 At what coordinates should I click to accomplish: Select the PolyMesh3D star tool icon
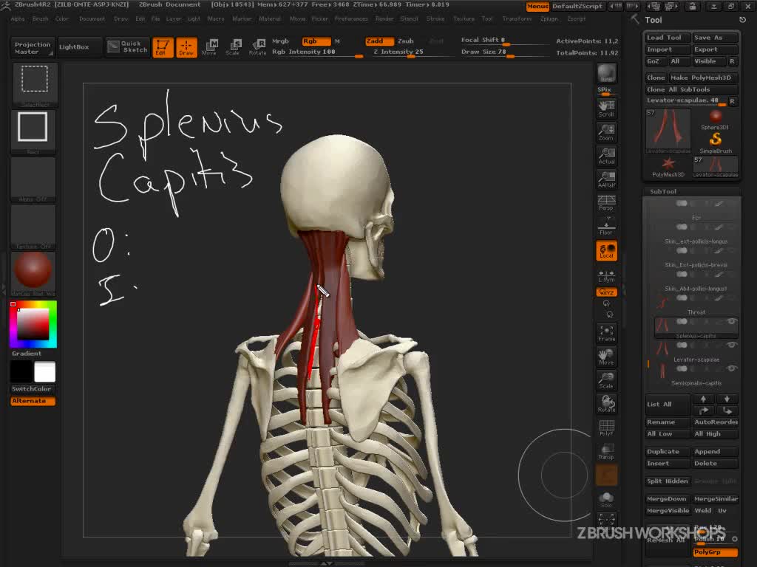click(x=668, y=167)
